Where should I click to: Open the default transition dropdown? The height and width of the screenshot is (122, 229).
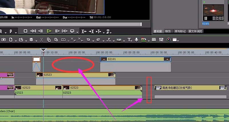click(124, 41)
